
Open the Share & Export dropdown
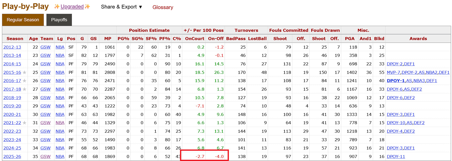122,7
